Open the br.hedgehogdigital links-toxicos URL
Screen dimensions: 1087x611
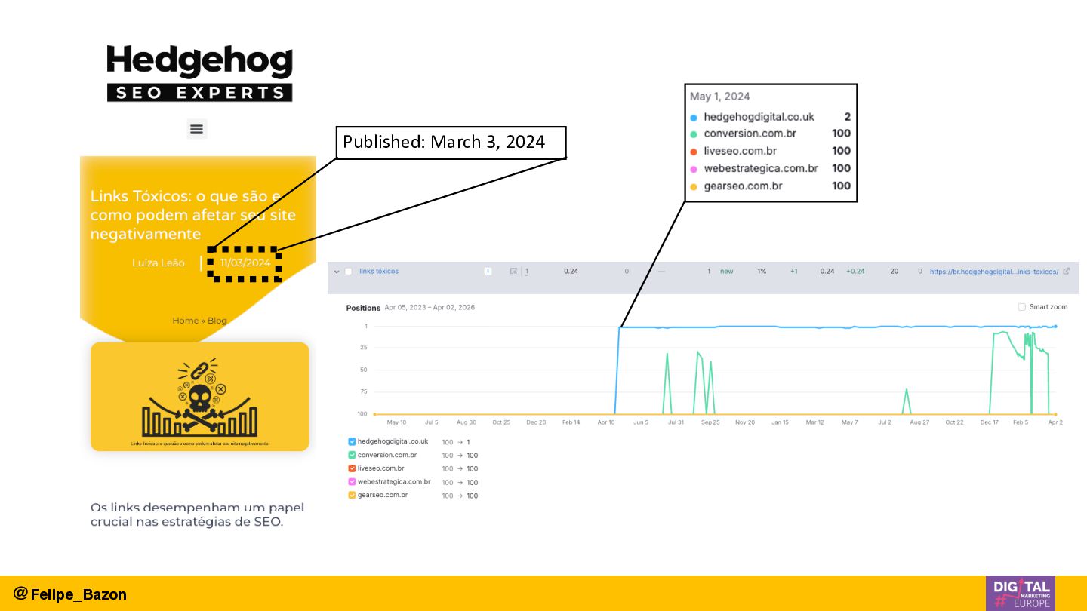click(994, 272)
